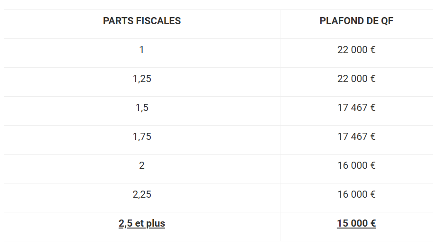
Task: Click the 17 467 € value for 1,5 parts
Action: (356, 108)
